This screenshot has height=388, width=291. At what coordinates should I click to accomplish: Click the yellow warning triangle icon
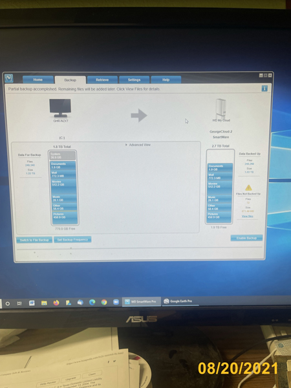click(x=248, y=188)
